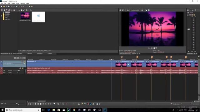Image resolution: width=200 pixels, height=112 pixels.
Task: Copy preview snapshot to clipboard
Action: [146, 10]
